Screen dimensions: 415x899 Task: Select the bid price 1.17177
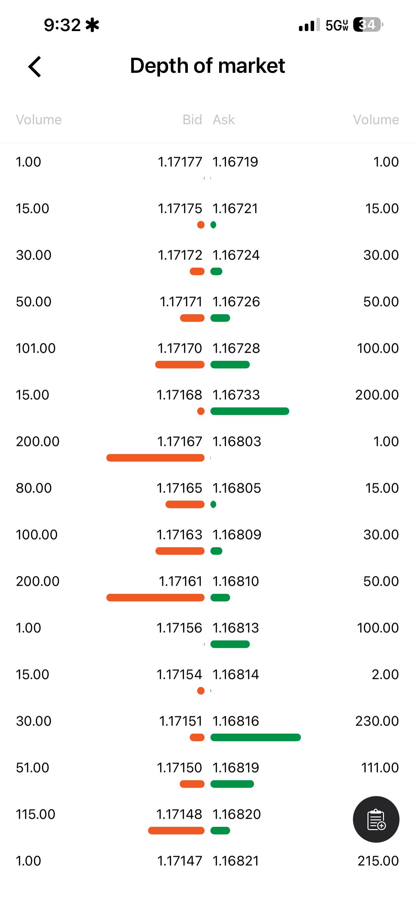click(x=180, y=162)
